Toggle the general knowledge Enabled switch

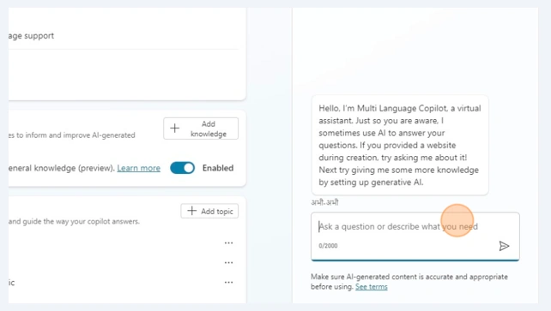[182, 168]
